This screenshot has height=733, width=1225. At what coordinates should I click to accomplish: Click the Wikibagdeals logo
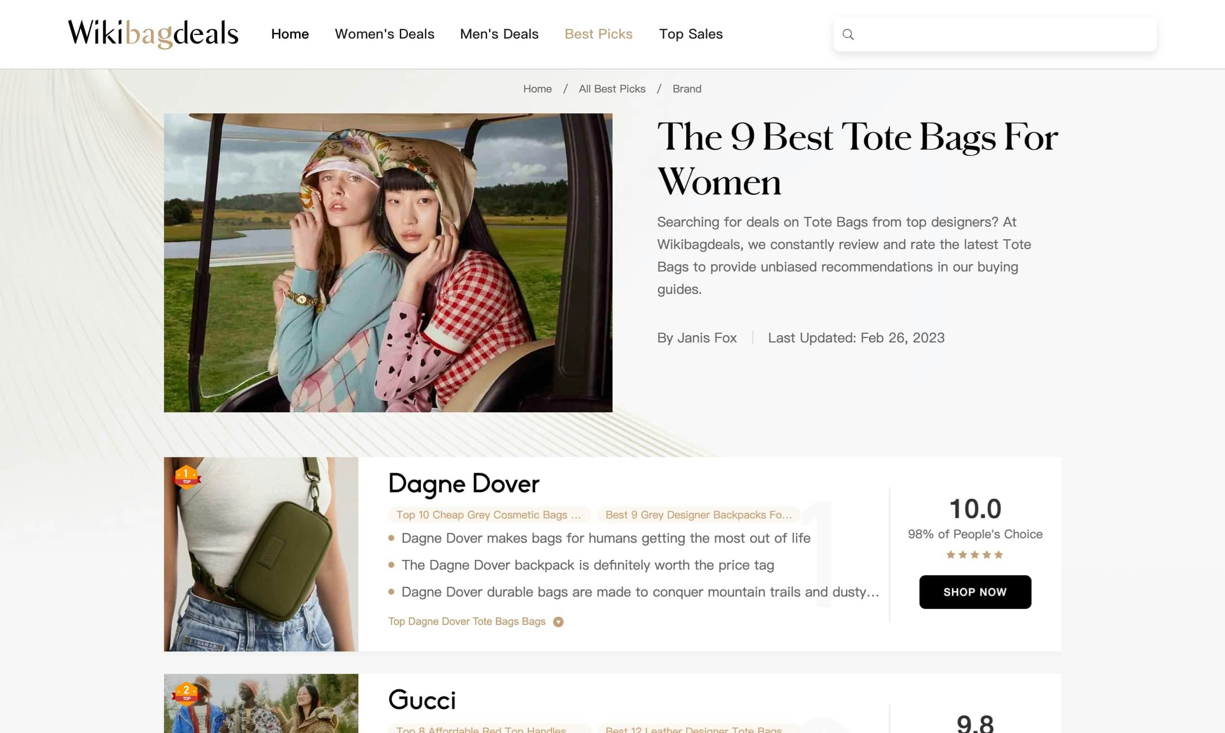click(153, 34)
